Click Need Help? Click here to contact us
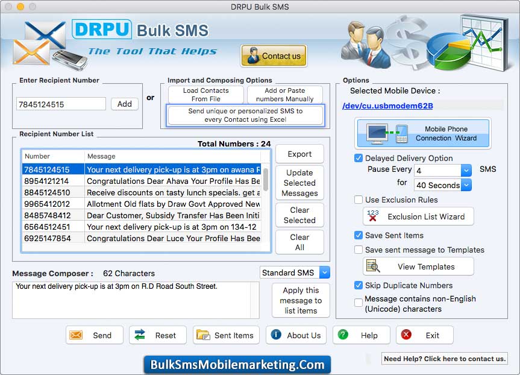 [x=445, y=359]
